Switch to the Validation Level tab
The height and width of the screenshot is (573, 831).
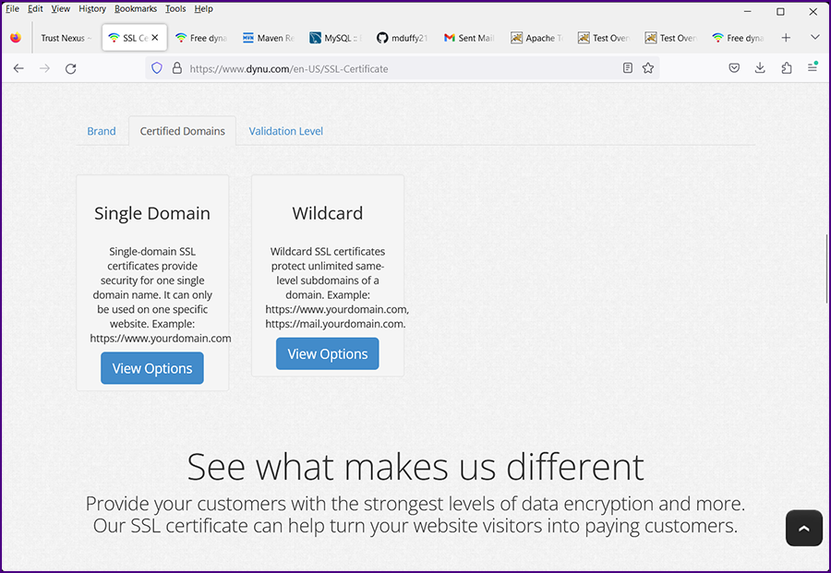285,131
